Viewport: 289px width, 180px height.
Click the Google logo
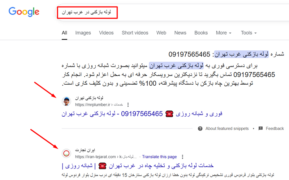24,12
